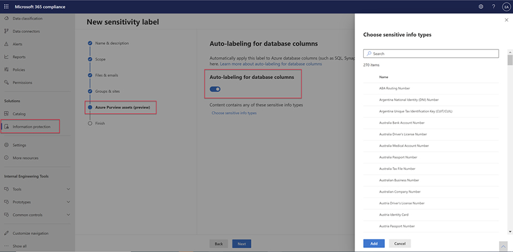Click the Common controls icon
This screenshot has width=513, height=252.
click(6, 215)
